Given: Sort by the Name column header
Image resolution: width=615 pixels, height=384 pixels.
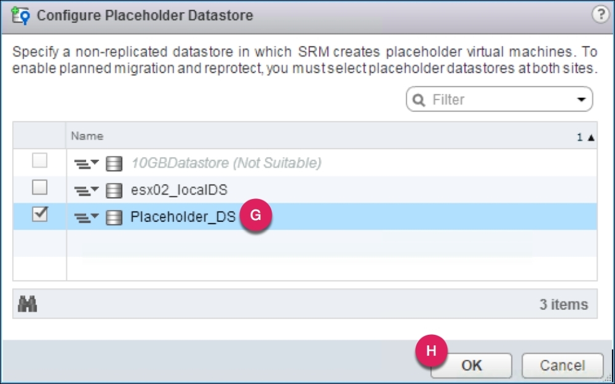Looking at the screenshot, I should click(x=87, y=136).
